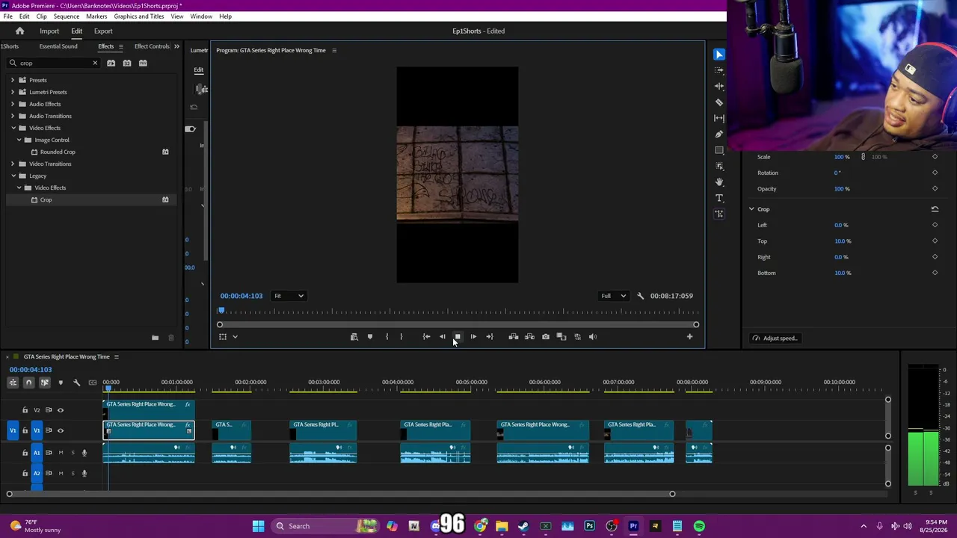Step forward one frame
The image size is (957, 538).
pos(473,337)
